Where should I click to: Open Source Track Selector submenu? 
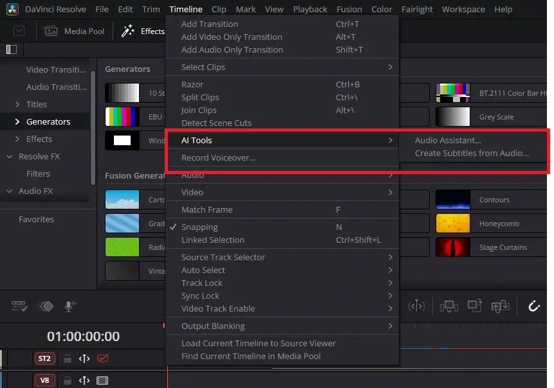[282, 257]
